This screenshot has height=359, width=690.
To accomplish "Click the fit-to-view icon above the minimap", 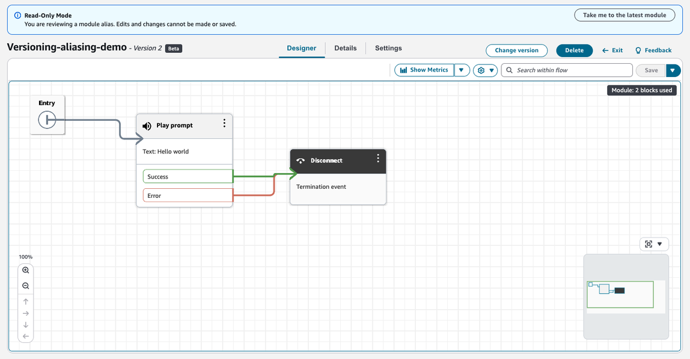I will 648,244.
